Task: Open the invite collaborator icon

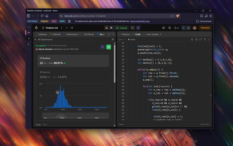Action: 188,28
